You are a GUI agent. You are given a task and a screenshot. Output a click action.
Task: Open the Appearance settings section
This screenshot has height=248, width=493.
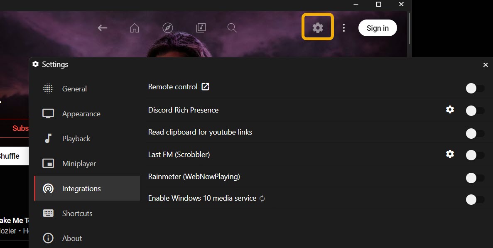(x=81, y=113)
